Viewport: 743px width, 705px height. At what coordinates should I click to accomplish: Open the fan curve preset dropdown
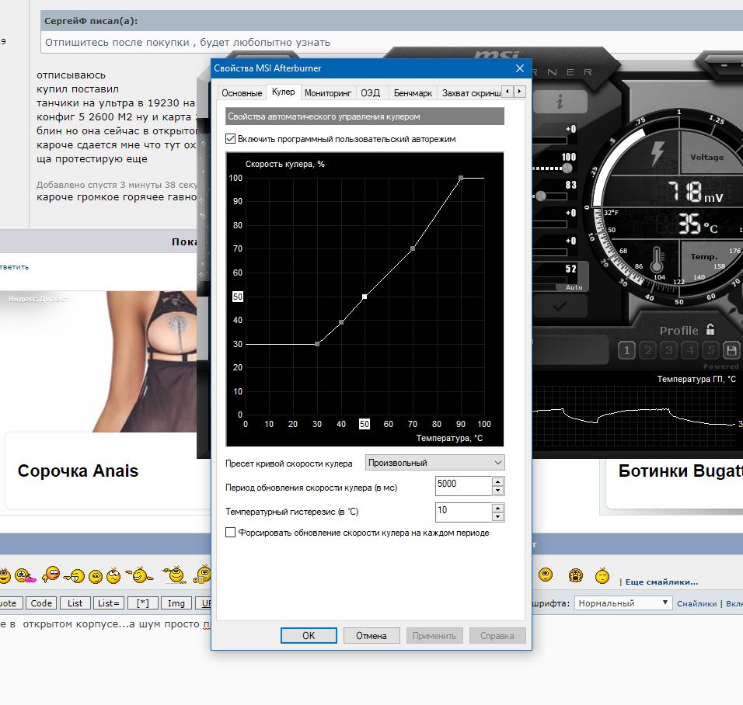434,463
